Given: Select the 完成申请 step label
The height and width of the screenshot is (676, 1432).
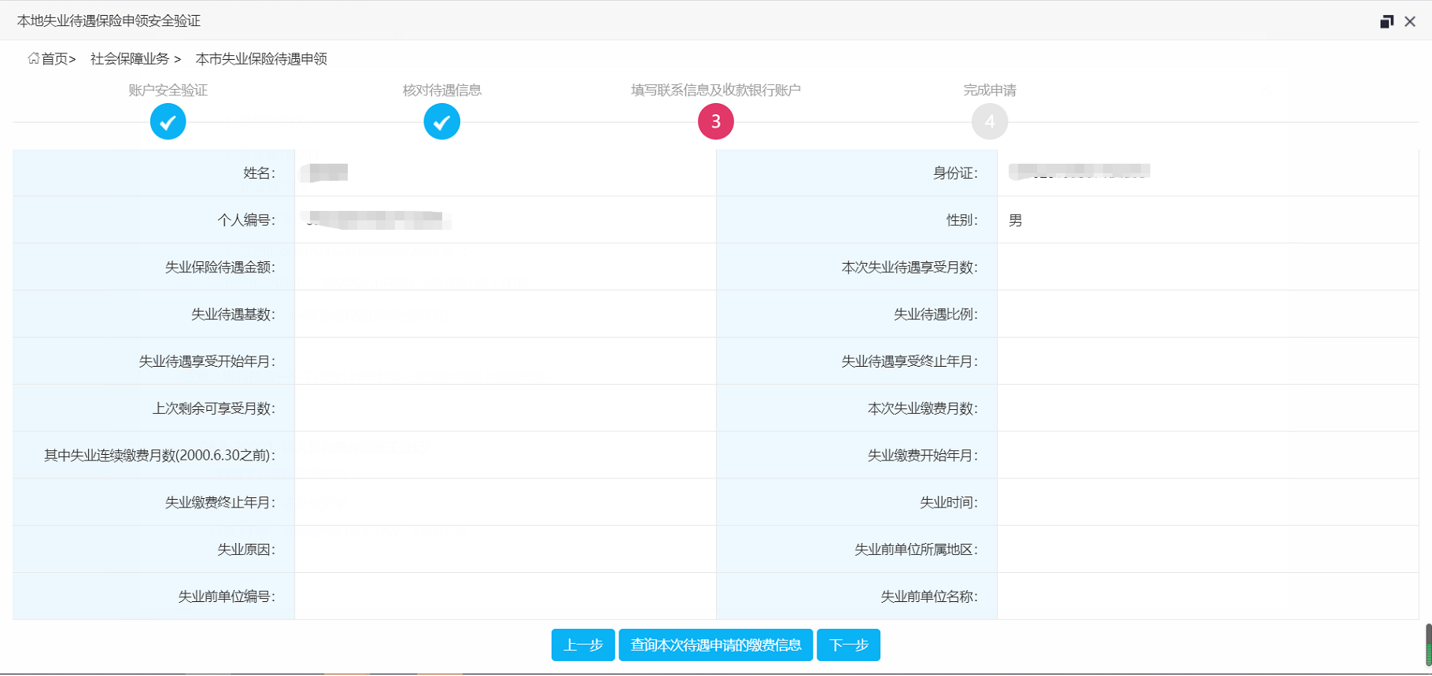Looking at the screenshot, I should tap(989, 91).
